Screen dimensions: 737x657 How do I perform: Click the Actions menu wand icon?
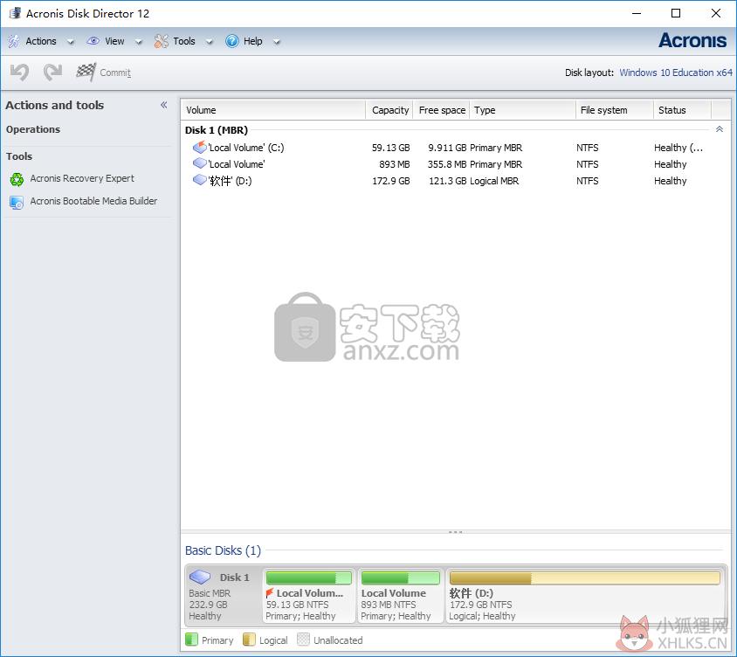pos(14,41)
